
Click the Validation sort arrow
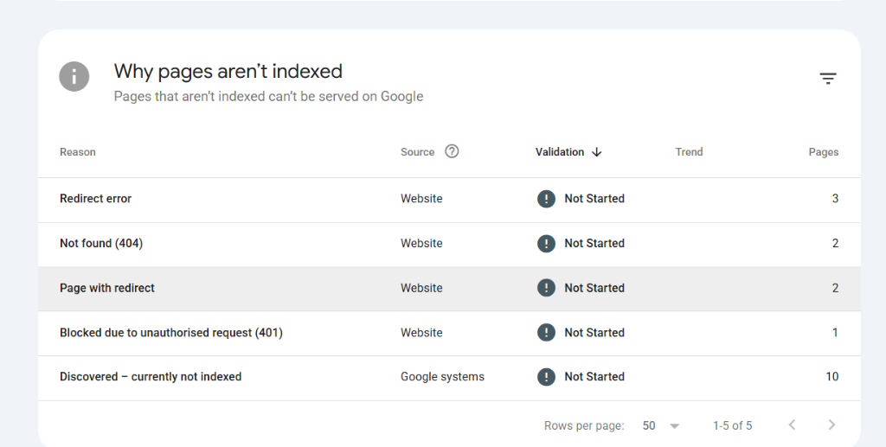[x=597, y=152]
